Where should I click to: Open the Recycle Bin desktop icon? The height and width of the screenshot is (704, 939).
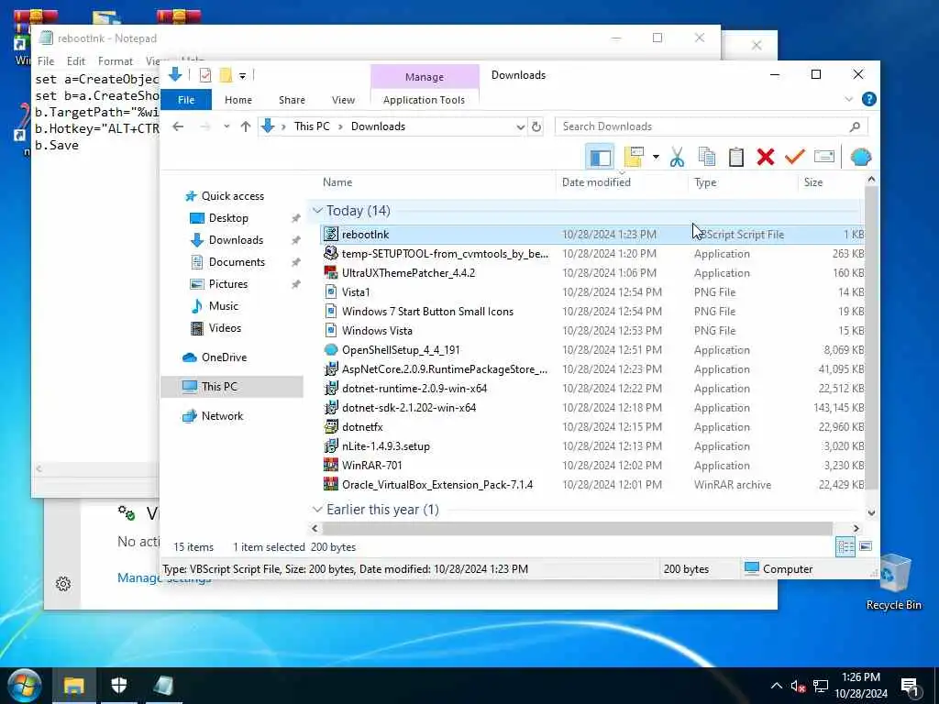coord(893,582)
